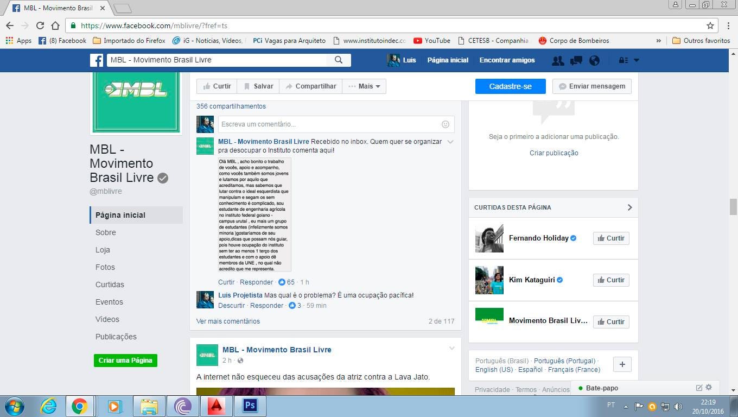Click Criar uma Página green button
This screenshot has height=417, width=738.
[125, 361]
